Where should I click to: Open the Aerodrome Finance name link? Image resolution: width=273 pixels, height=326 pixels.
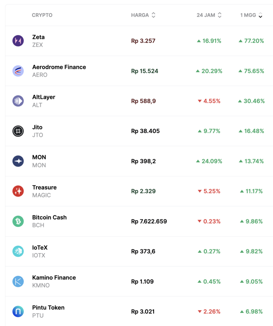(59, 67)
